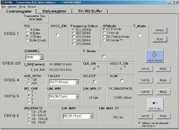The width and height of the screenshot is (179, 130).
Task: Open the CHANNEL dropdown list
Action: pyautogui.click(x=41, y=57)
